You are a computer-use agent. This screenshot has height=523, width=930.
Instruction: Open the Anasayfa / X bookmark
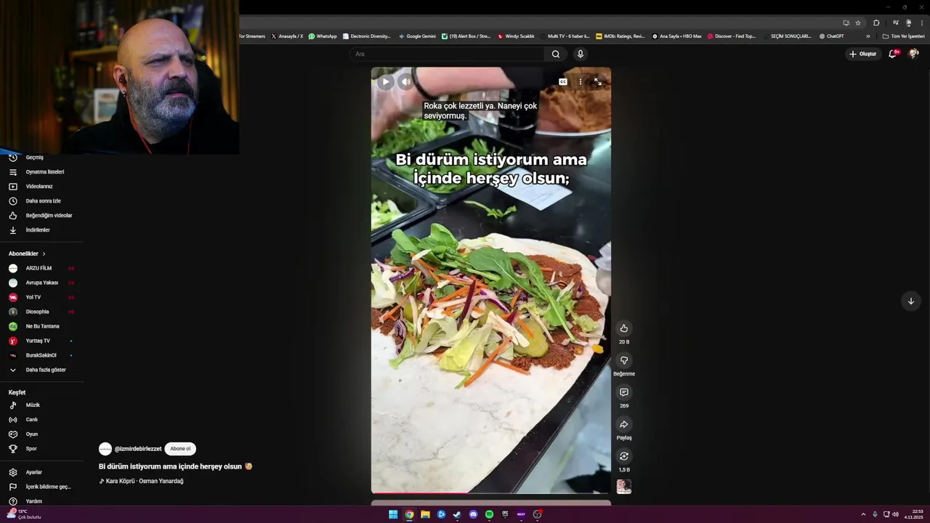pos(287,36)
